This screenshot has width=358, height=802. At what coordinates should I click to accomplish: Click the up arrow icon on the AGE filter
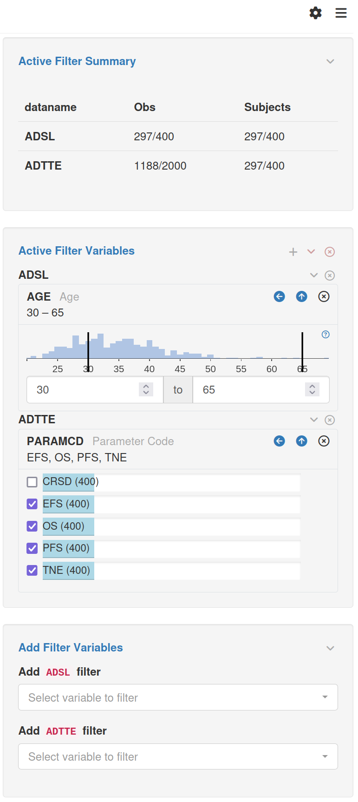tap(301, 296)
